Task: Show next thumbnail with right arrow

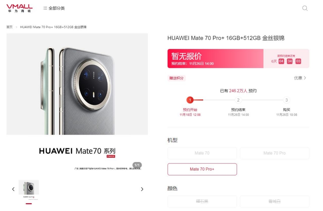Action: [x=142, y=189]
